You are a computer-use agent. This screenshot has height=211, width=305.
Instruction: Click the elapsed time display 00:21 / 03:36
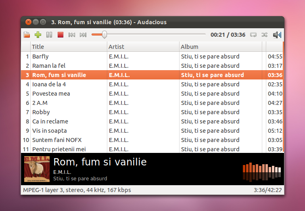(x=228, y=35)
